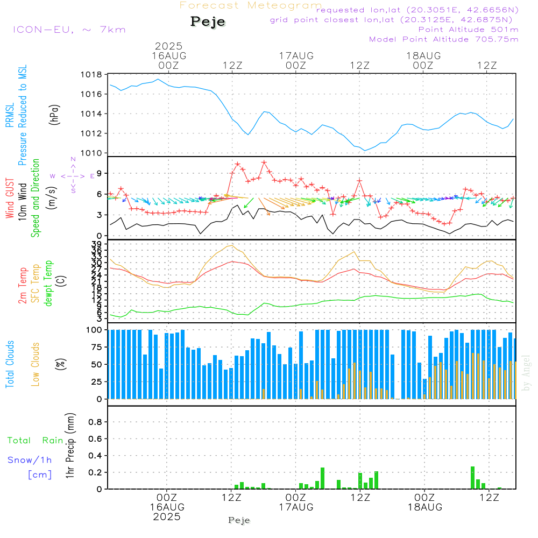Viewport: 538px width, 538px height.
Task: Click the small 'Peje' footer text
Action: [x=239, y=520]
